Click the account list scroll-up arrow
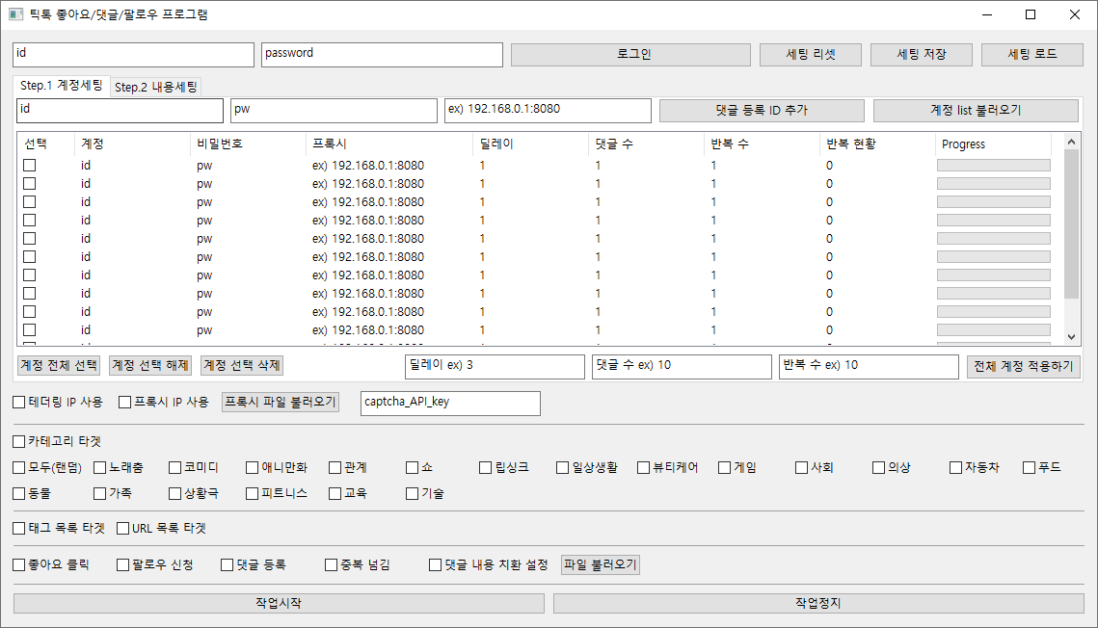This screenshot has height=628, width=1098. pyautogui.click(x=1071, y=142)
